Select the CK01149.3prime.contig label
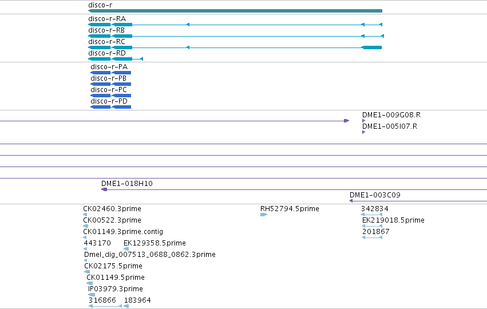This screenshot has width=487, height=309. point(123,232)
